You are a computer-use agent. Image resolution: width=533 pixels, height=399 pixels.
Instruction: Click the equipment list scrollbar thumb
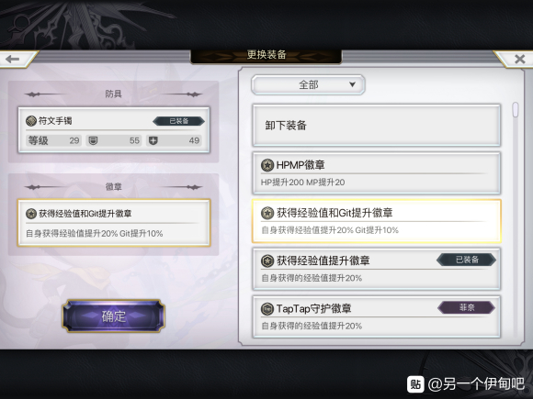tap(516, 109)
